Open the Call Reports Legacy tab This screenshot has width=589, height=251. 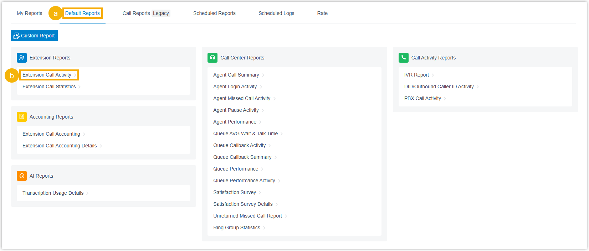[x=146, y=14]
